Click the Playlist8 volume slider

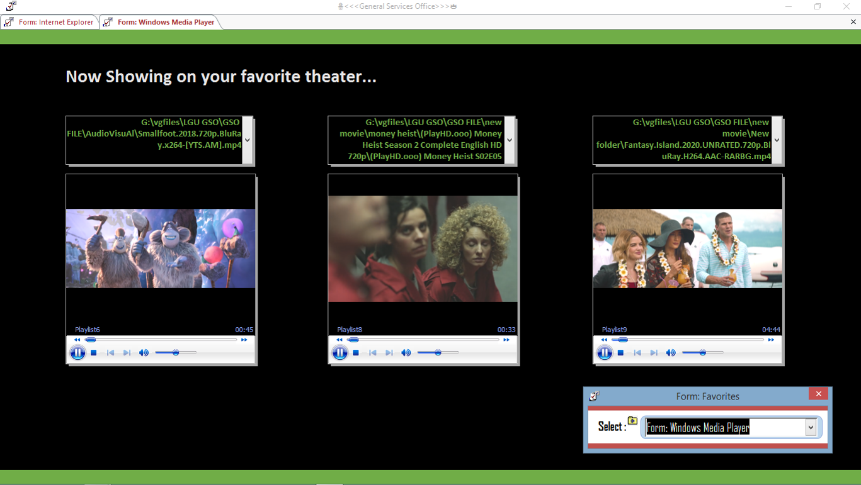click(438, 353)
